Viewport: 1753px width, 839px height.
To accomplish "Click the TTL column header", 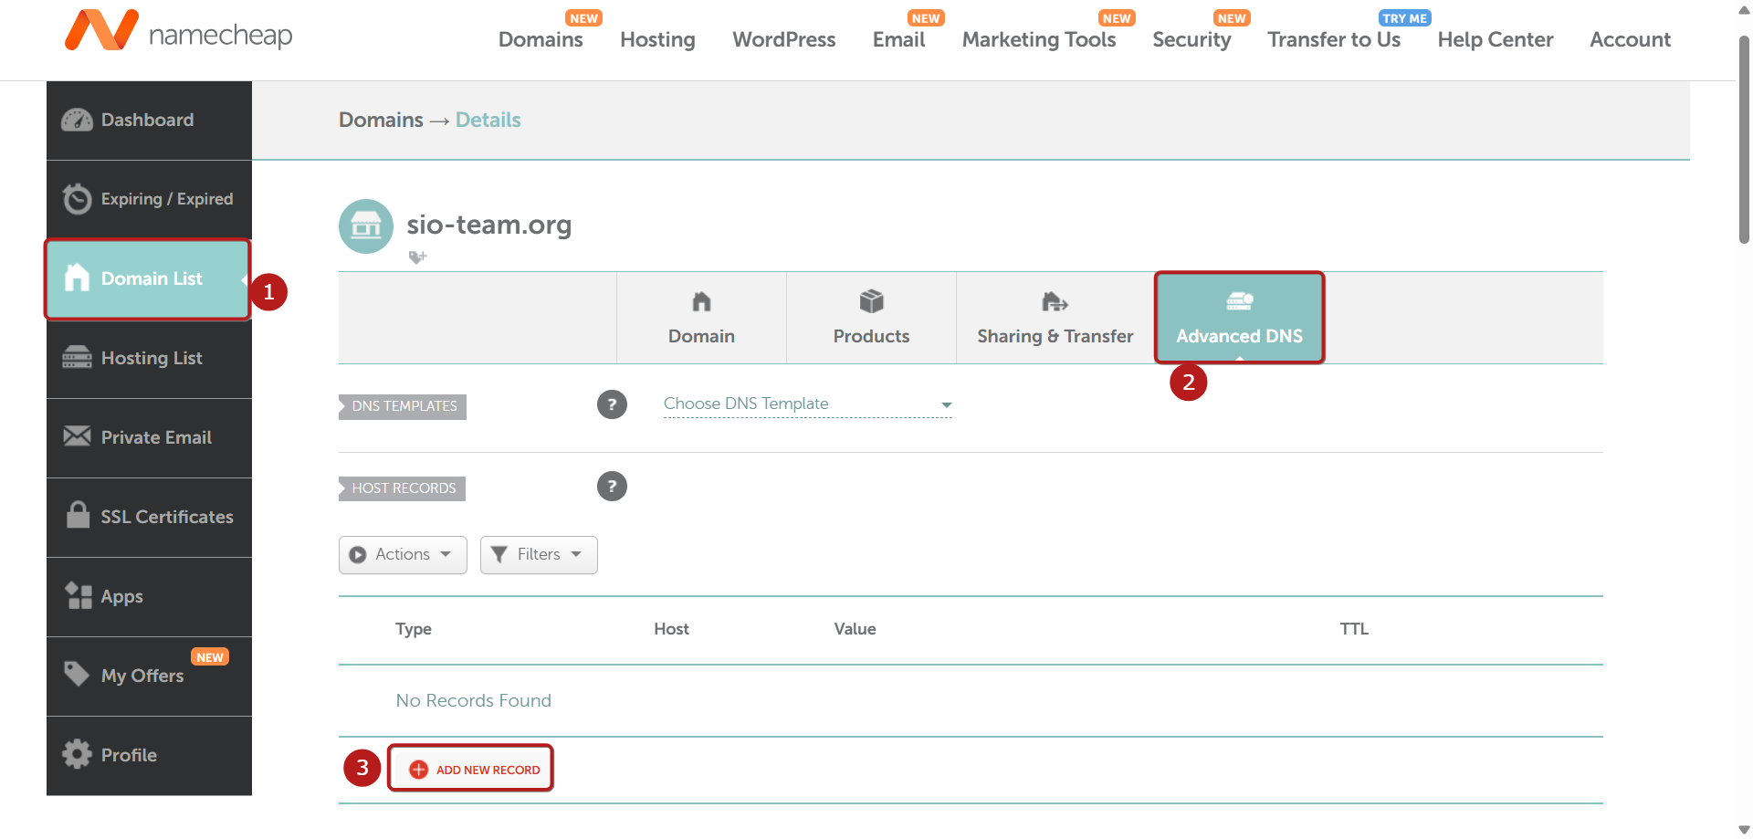I will coord(1354,629).
